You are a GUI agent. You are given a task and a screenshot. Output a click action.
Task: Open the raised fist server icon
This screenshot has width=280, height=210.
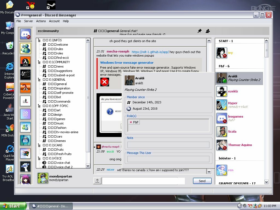tap(25, 167)
